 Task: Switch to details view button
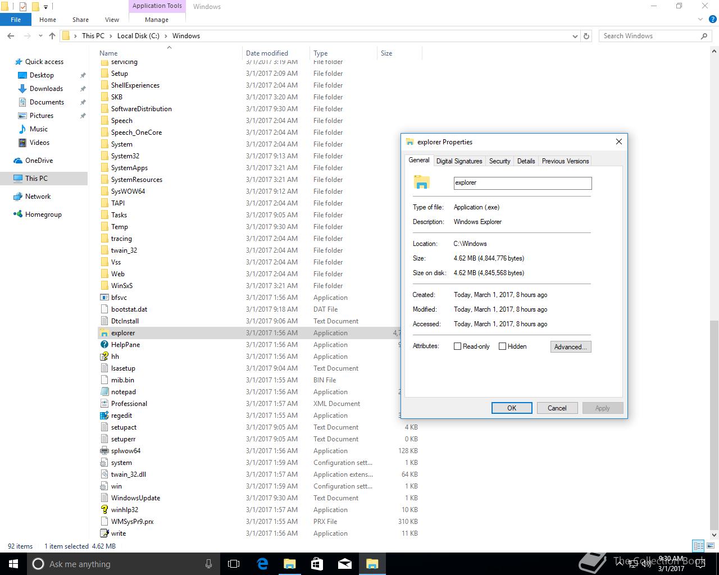pos(698,546)
